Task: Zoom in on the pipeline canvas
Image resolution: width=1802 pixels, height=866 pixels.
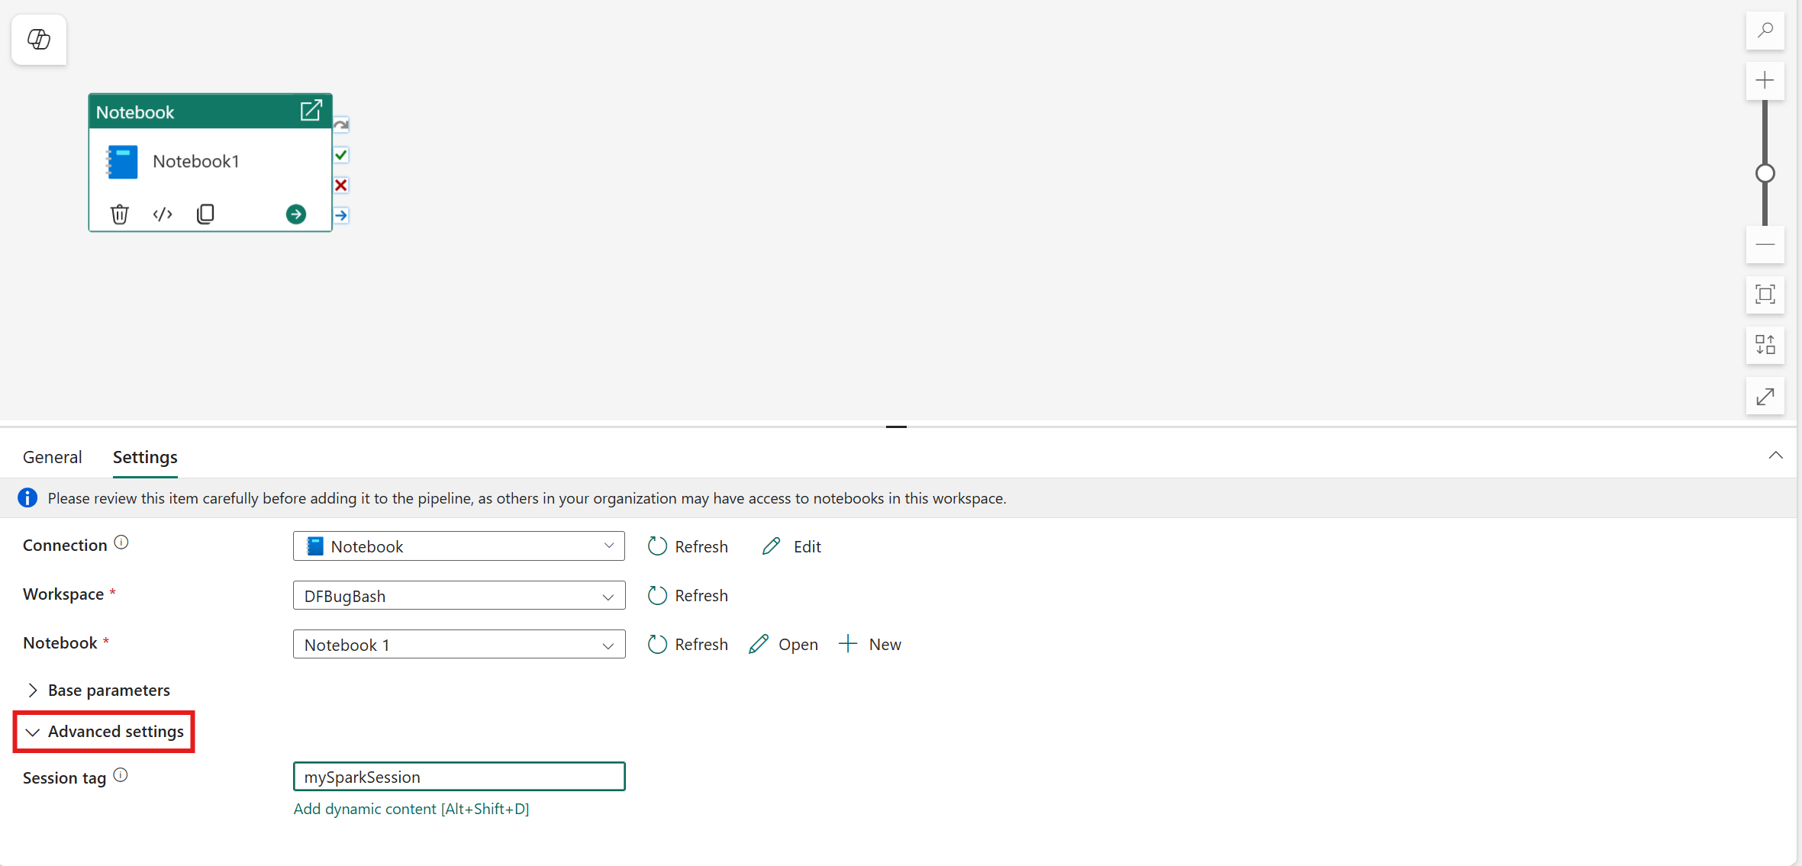Action: (x=1765, y=81)
